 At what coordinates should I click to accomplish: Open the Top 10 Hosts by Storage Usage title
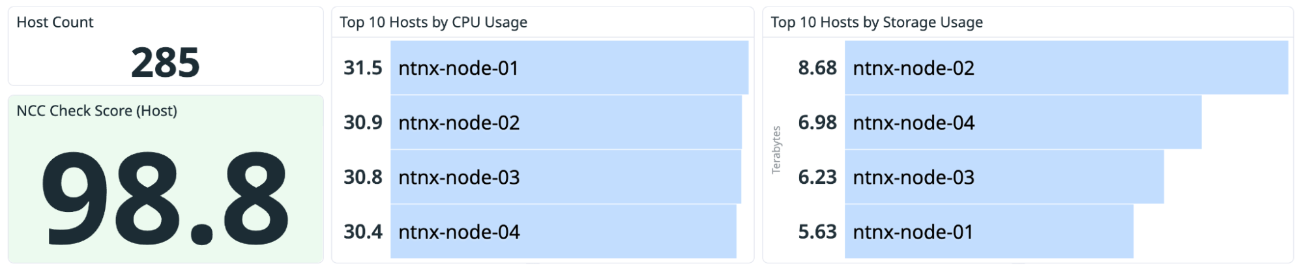click(877, 22)
